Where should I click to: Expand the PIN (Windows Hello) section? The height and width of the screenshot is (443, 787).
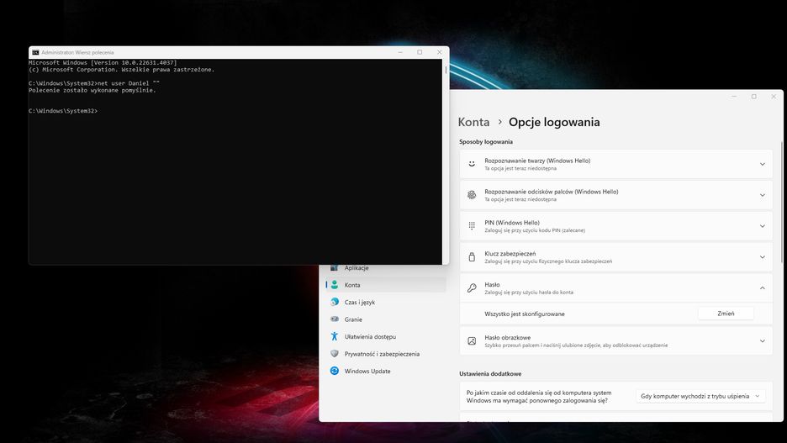tap(762, 226)
